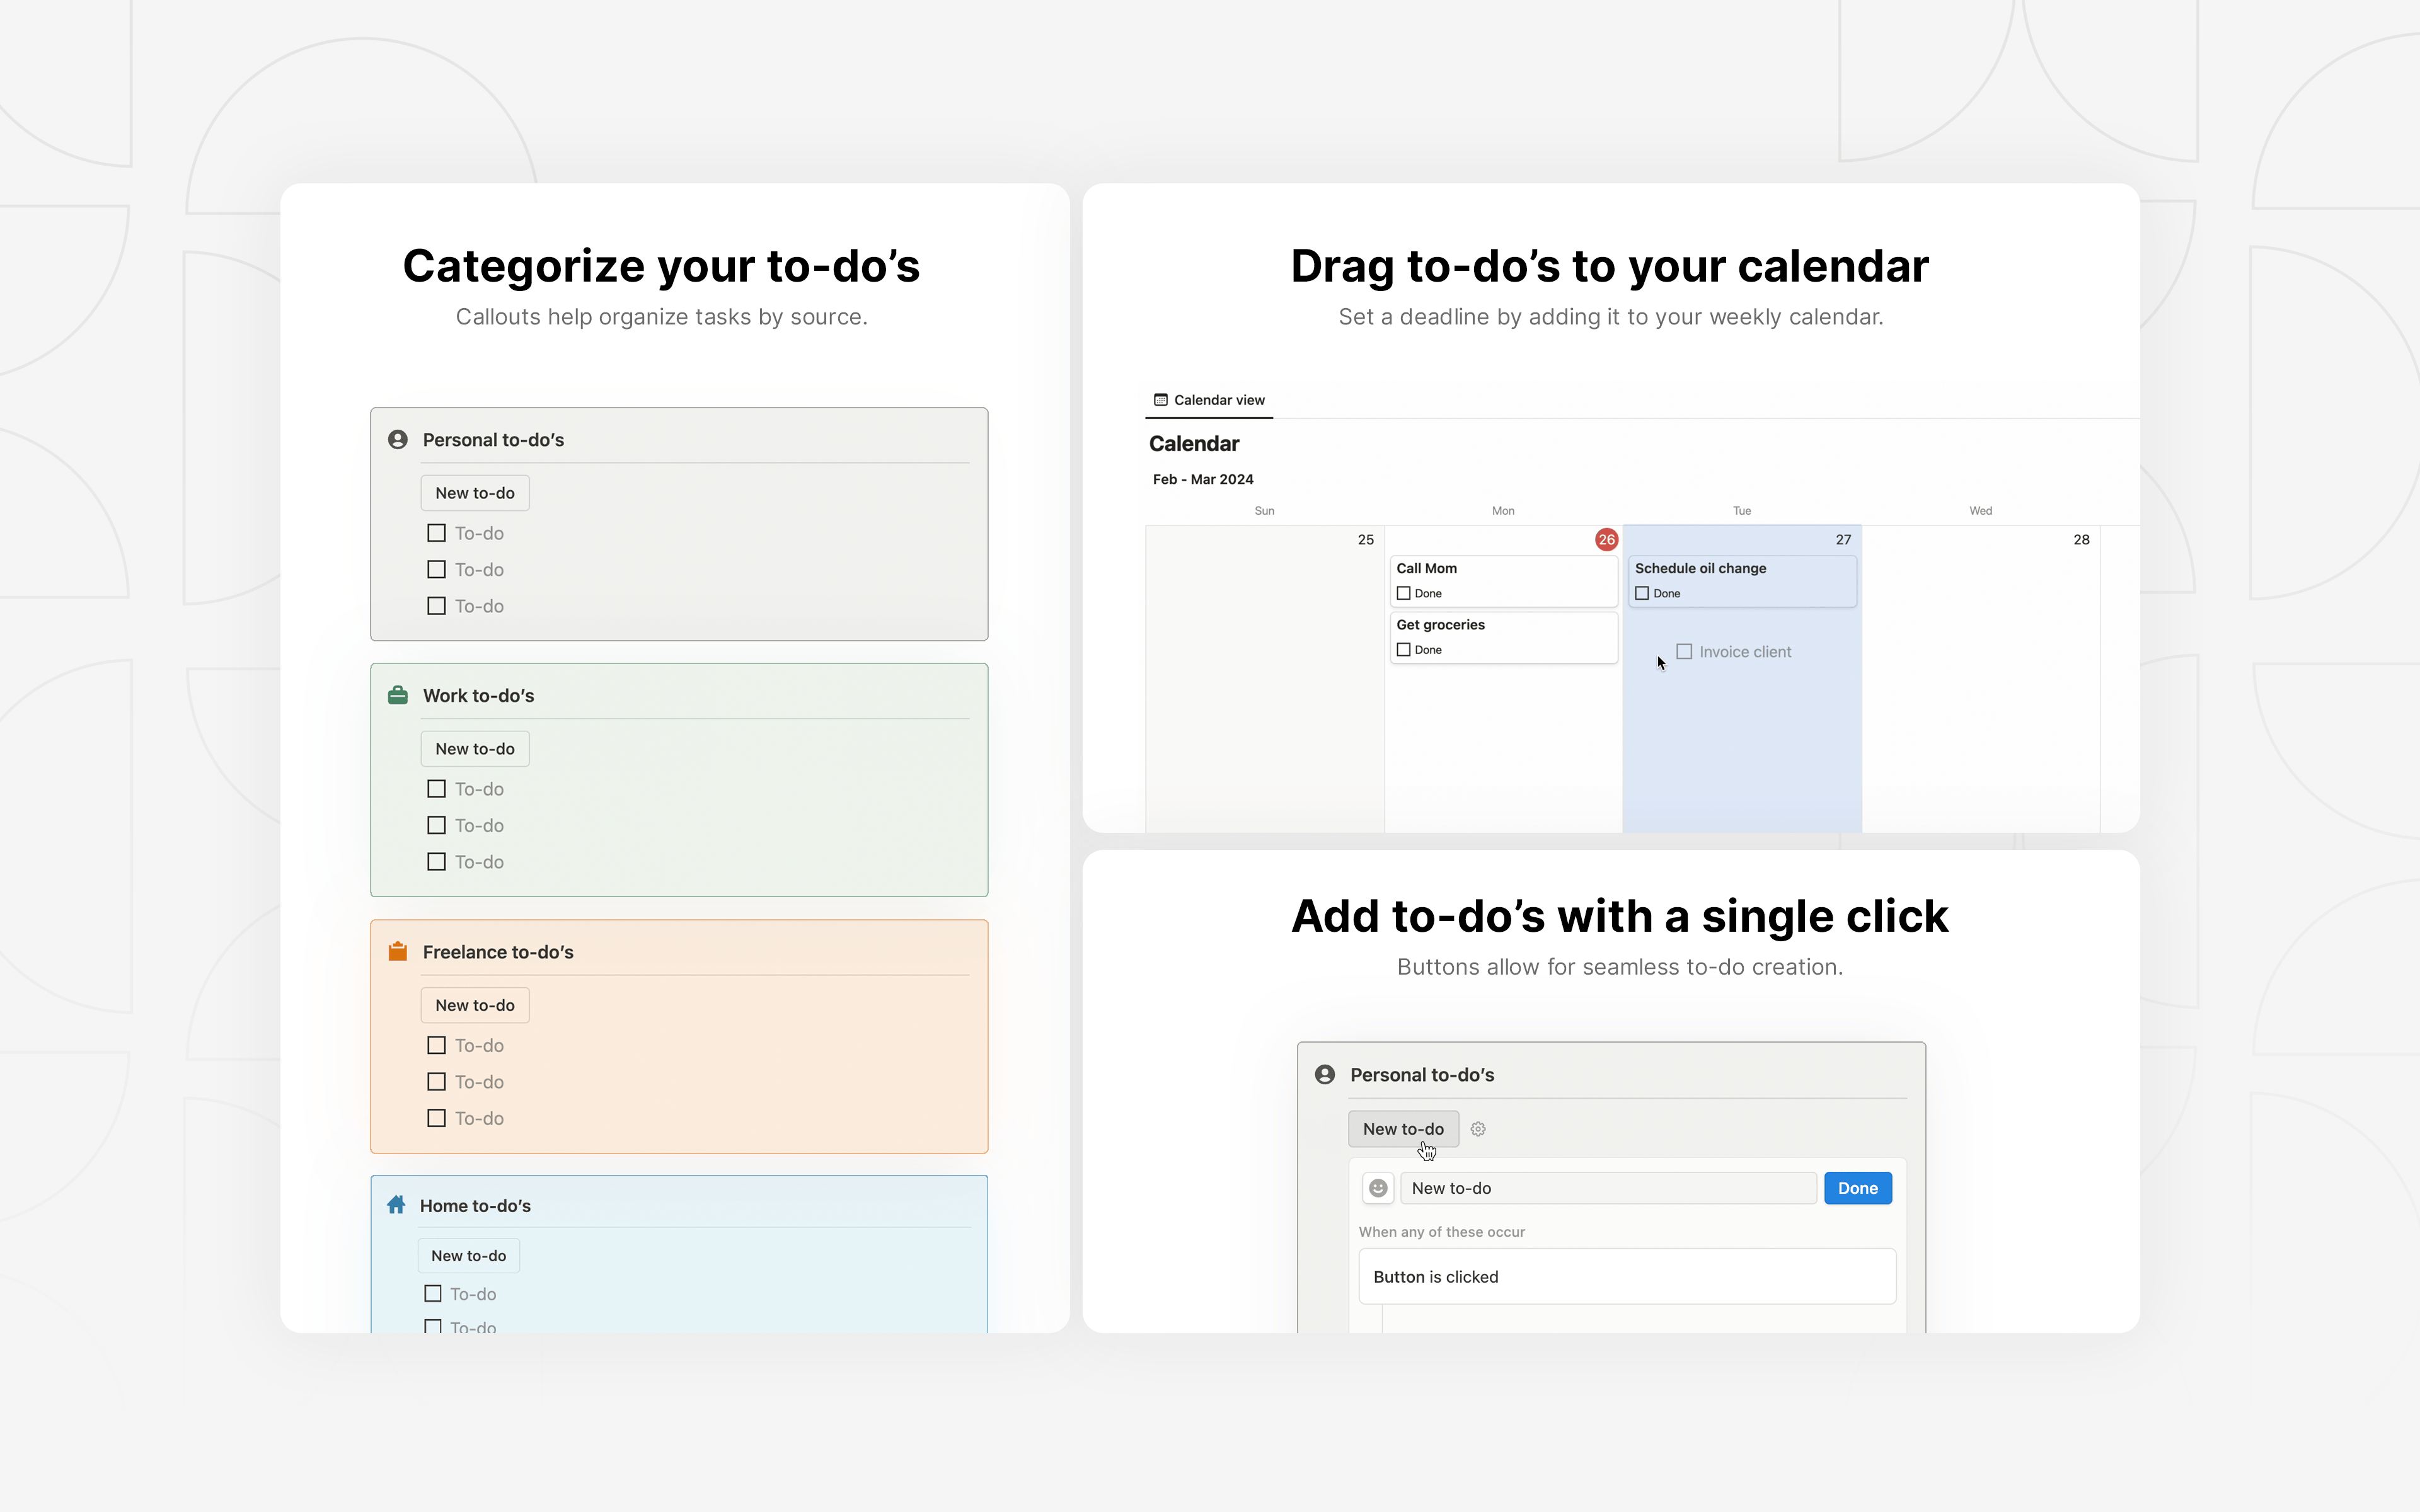Click the green briefcase Work to-do's icon

pyautogui.click(x=398, y=695)
